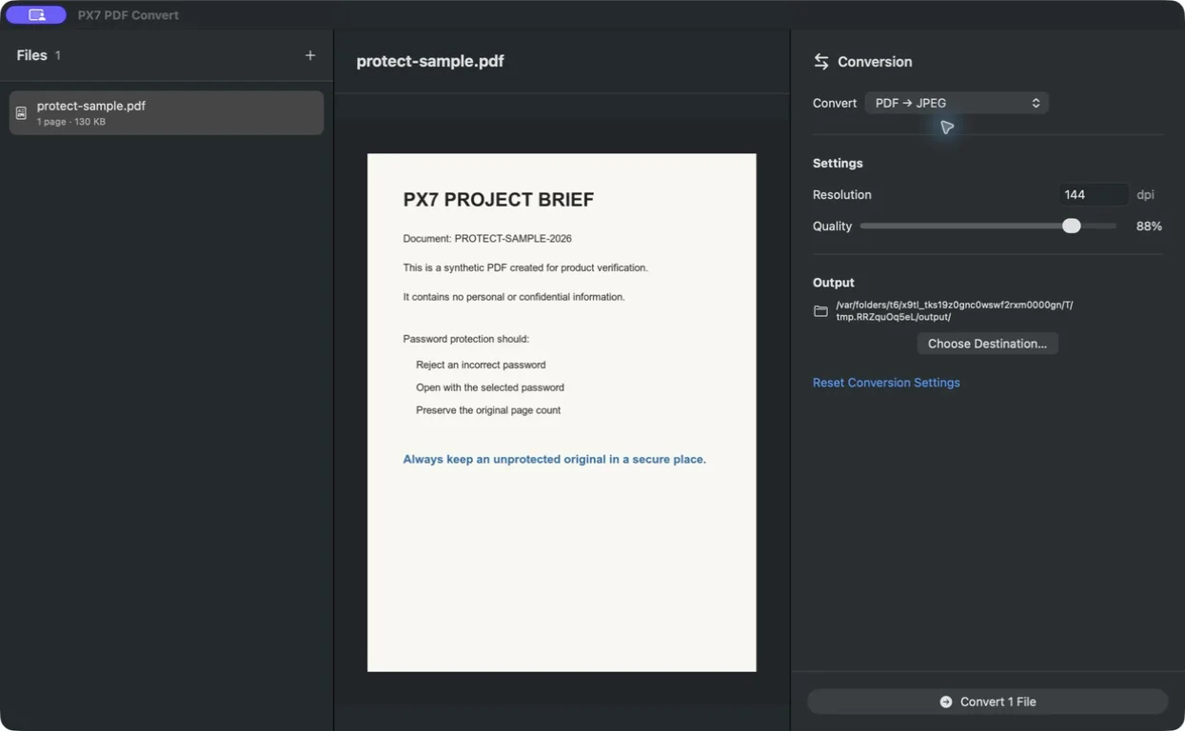Click the PDF file icon beside protect-sample.pdf
This screenshot has height=731, width=1185.
[21, 113]
